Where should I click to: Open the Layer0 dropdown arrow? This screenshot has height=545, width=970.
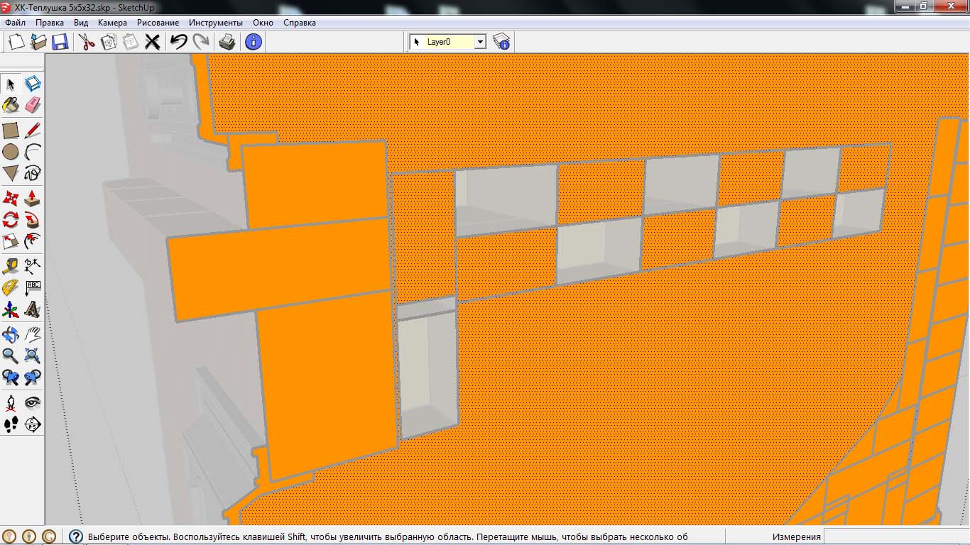[480, 42]
